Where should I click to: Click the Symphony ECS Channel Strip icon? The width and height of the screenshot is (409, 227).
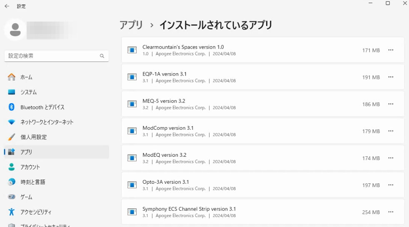[132, 212]
